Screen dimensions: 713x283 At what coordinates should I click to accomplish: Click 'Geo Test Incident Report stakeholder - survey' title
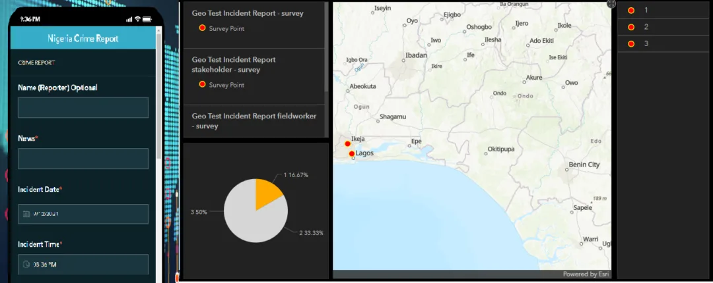point(234,65)
